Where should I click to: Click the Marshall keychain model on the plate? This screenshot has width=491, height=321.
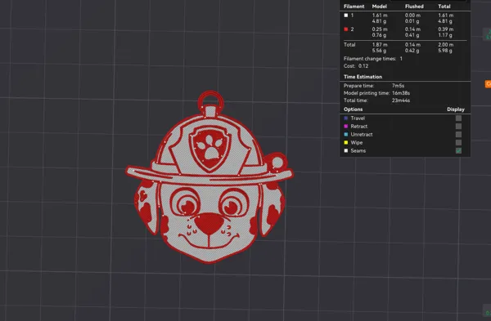pyautogui.click(x=209, y=178)
